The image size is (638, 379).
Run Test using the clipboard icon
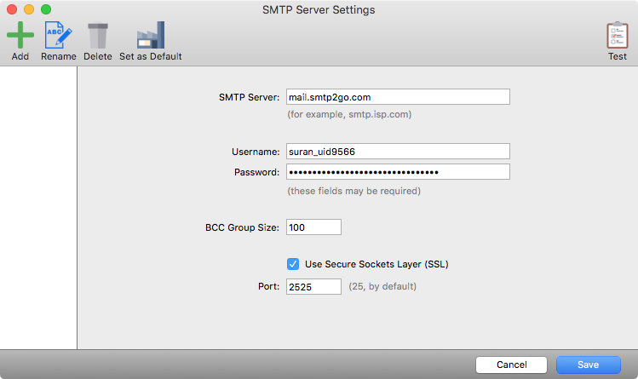pyautogui.click(x=617, y=36)
